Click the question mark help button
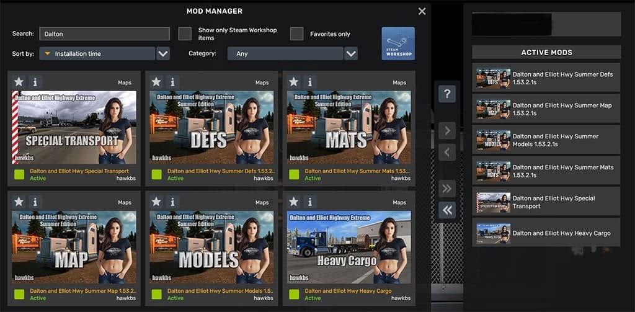This screenshot has width=635, height=312. [446, 94]
